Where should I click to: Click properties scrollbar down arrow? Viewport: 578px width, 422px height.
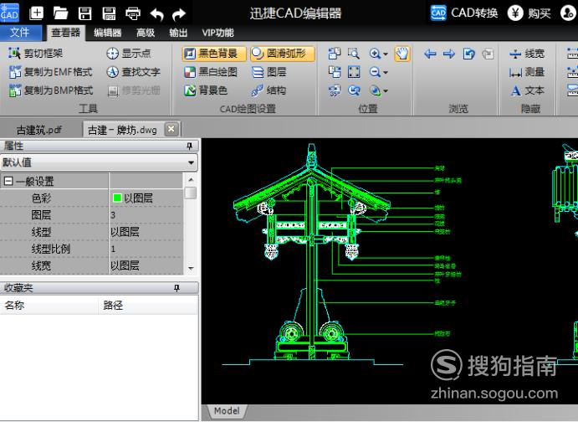(191, 268)
